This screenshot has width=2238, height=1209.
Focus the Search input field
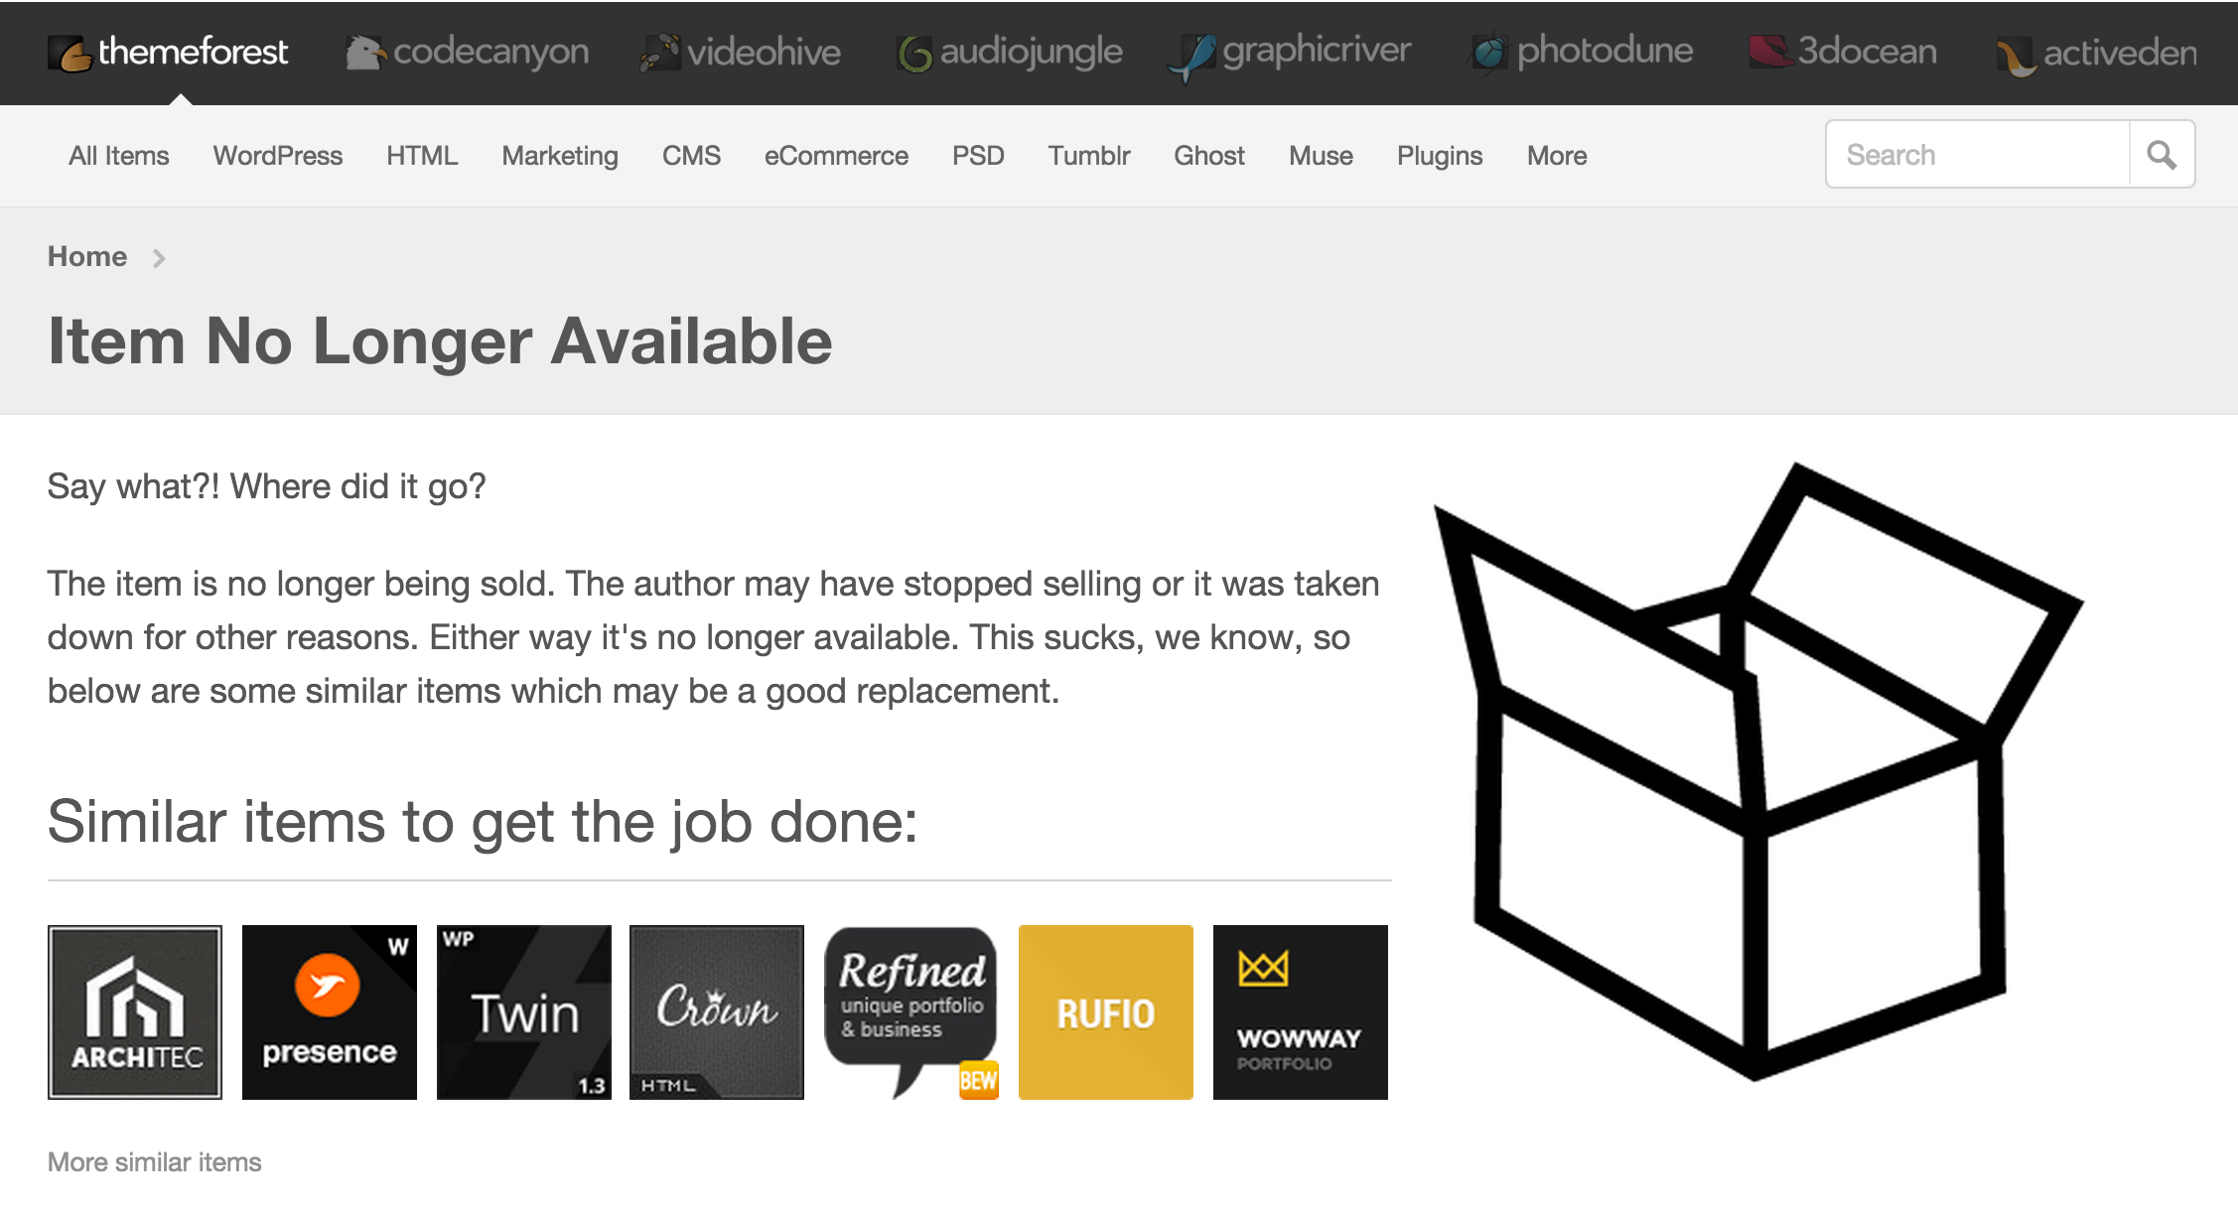coord(1978,155)
